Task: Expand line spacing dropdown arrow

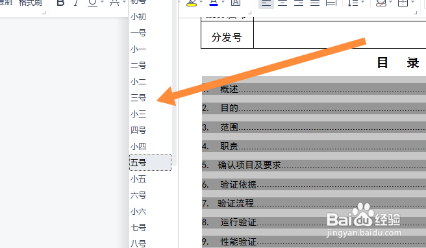Action: 362,2
